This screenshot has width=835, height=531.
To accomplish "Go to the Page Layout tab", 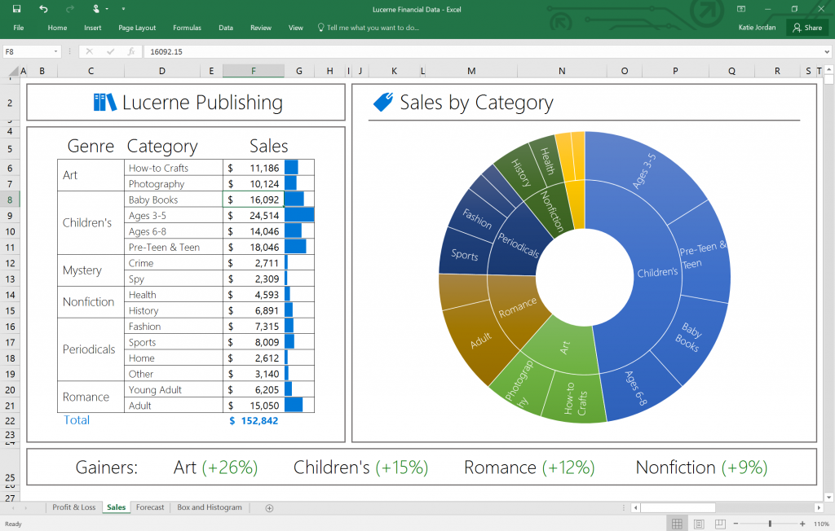I will [x=137, y=28].
